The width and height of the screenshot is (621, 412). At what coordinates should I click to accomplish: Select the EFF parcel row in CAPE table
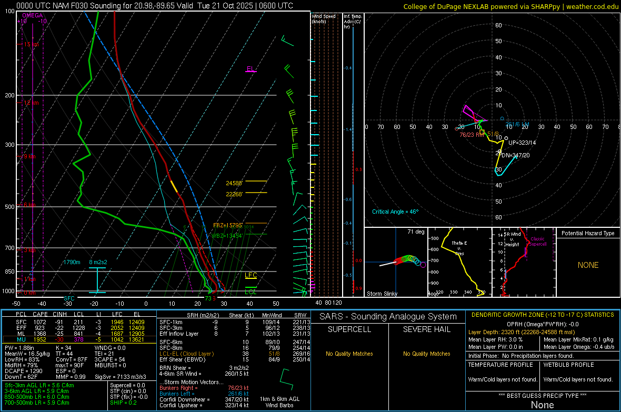pyautogui.click(x=80, y=328)
